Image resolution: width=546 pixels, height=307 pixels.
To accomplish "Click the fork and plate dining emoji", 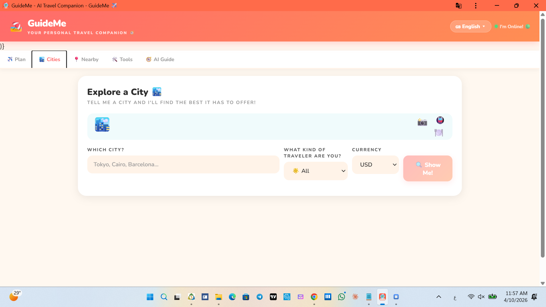I will pyautogui.click(x=439, y=132).
